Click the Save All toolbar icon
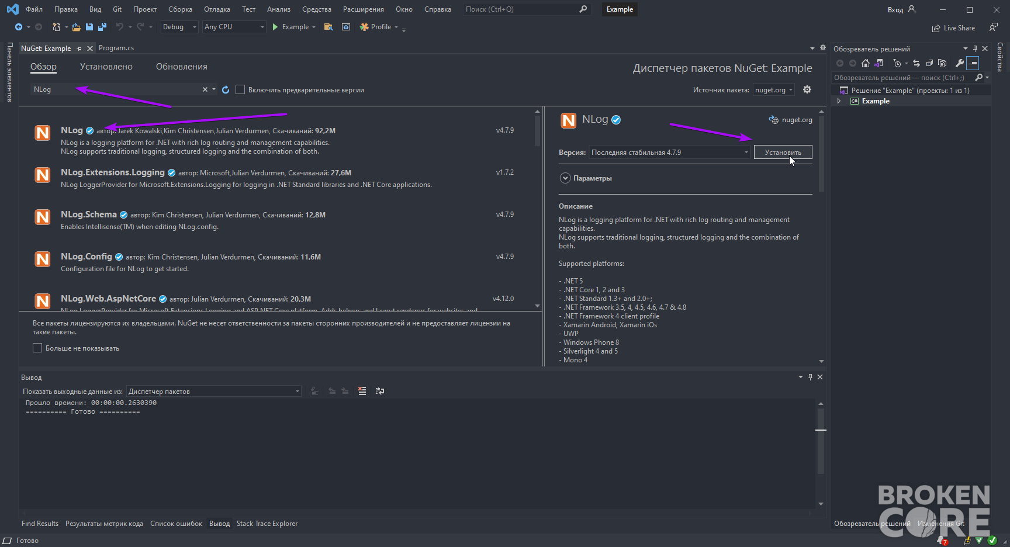 pos(102,27)
